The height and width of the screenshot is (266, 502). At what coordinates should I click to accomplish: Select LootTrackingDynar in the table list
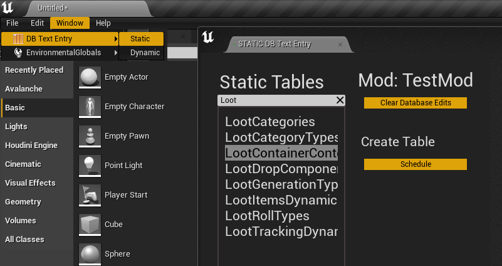281,231
